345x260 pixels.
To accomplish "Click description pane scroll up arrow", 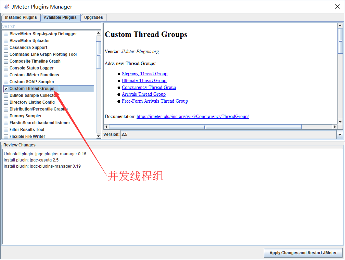I will [340, 26].
